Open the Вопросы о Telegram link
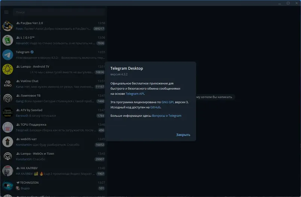Viewport: 301px width, 197px height. 167,116
